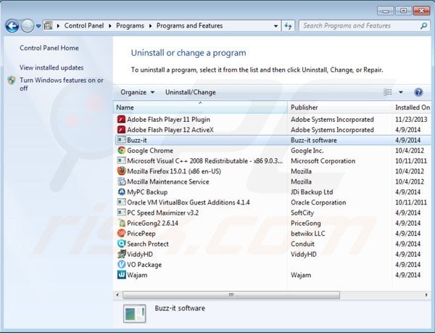Image resolution: width=435 pixels, height=333 pixels.
Task: Click the scrollbar left arrow
Action: click(x=117, y=295)
